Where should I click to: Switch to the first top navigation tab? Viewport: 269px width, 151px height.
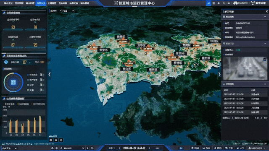[8, 3]
